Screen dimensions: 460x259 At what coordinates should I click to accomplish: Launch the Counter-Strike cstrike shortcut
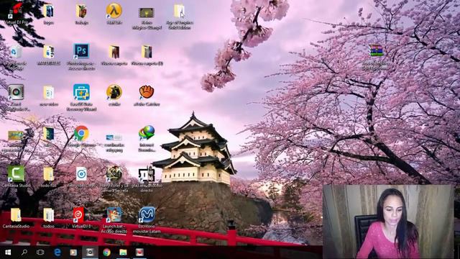[x=114, y=96]
